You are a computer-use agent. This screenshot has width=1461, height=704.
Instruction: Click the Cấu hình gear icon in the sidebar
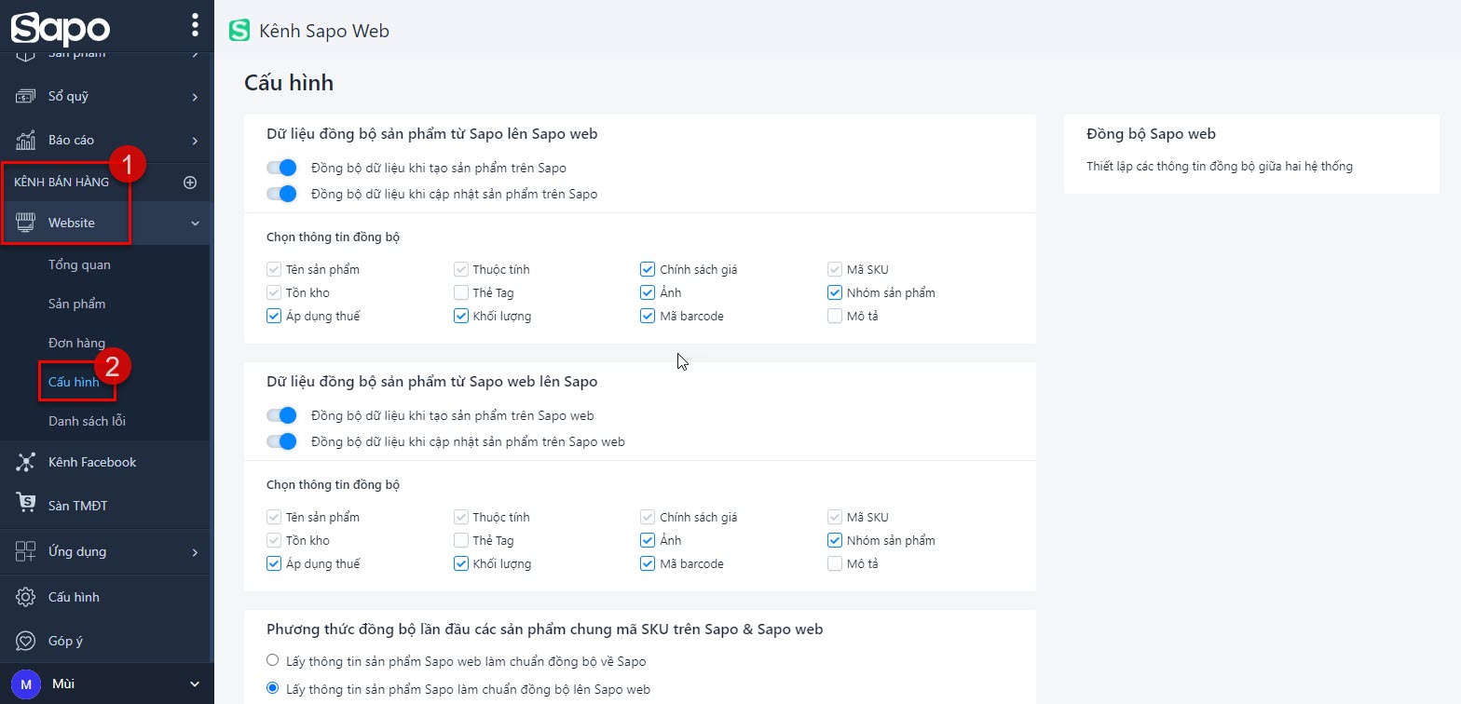(x=26, y=597)
